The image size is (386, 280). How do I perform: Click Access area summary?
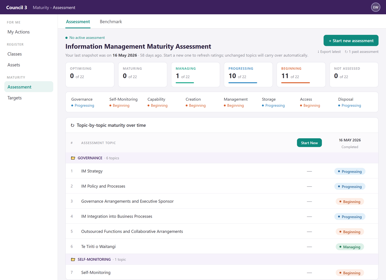310,102
